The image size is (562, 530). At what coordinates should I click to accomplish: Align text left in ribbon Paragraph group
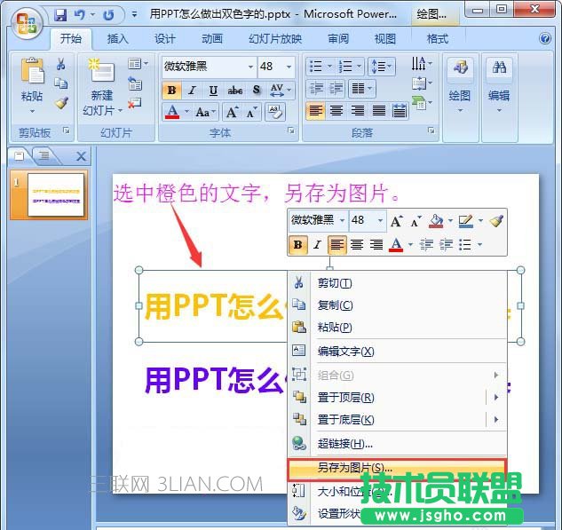click(315, 110)
